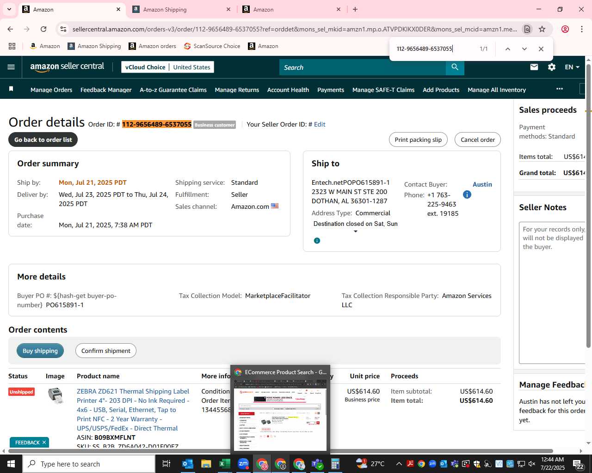Open the Manage Orders menu
592x473 pixels.
click(x=51, y=90)
